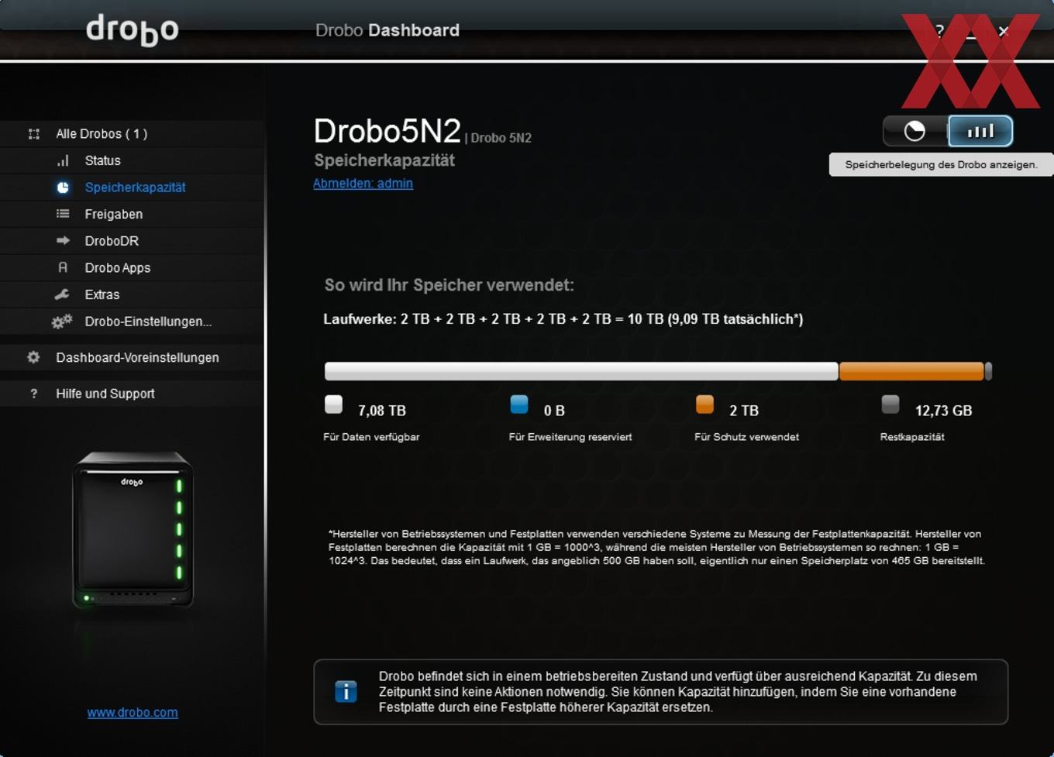This screenshot has height=757, width=1054.
Task: Click the white 'Für Daten verfügbar' swatch
Action: tap(333, 404)
